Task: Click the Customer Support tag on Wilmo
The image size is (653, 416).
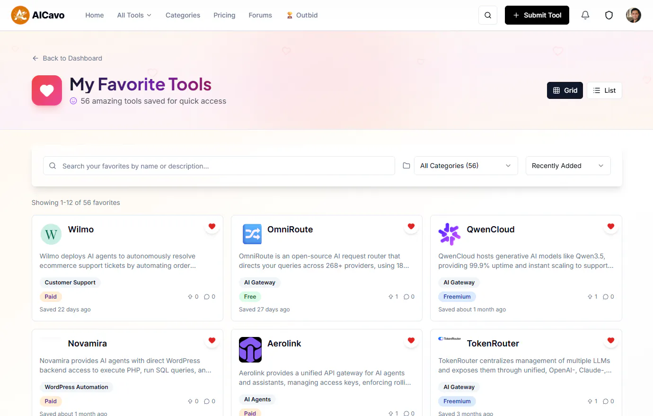Action: [70, 283]
